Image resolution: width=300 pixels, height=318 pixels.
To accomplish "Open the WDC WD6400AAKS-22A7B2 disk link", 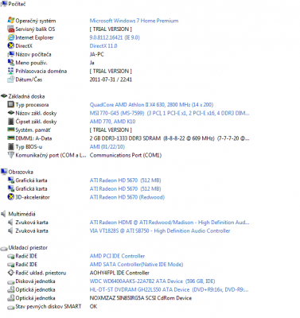I will pos(152,281).
